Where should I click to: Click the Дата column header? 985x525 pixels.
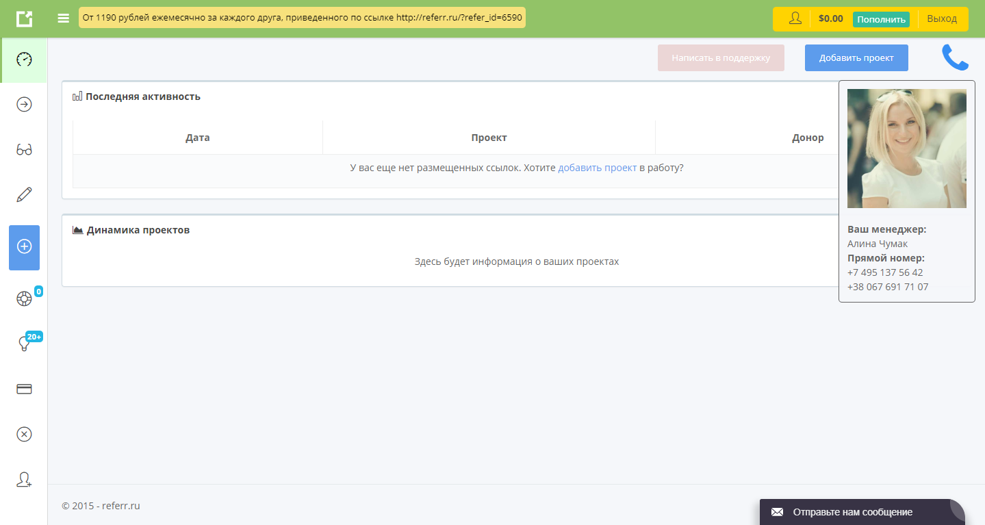tap(198, 138)
